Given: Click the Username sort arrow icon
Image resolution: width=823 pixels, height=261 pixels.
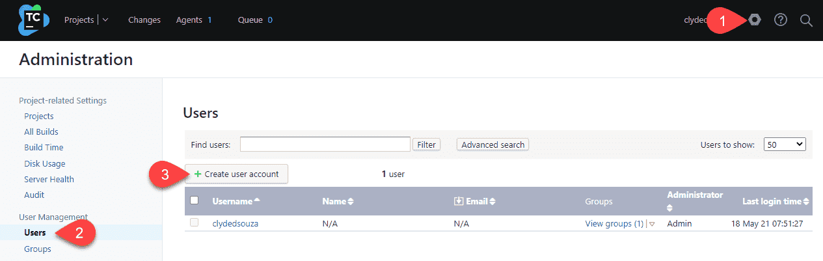Looking at the screenshot, I should (257, 201).
